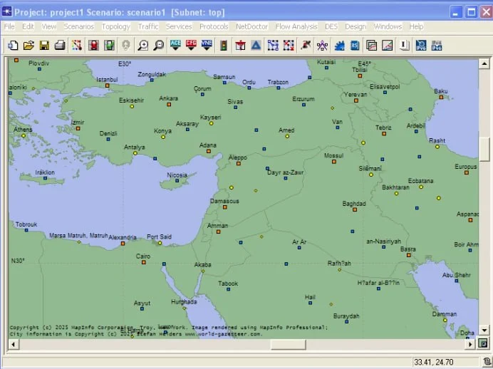Viewport: 493px width, 369px height.
Task: Click the horizontal scrollbar left arrow
Action: (x=14, y=344)
